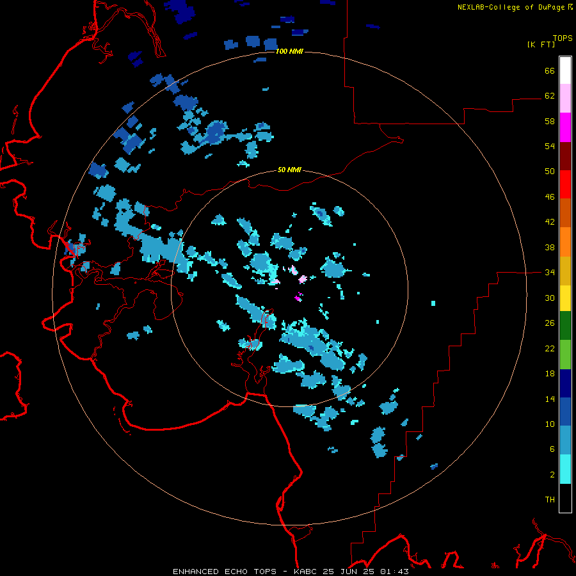Select the magenta swatch in the color bar
This screenshot has width=576, height=576.
[x=565, y=127]
